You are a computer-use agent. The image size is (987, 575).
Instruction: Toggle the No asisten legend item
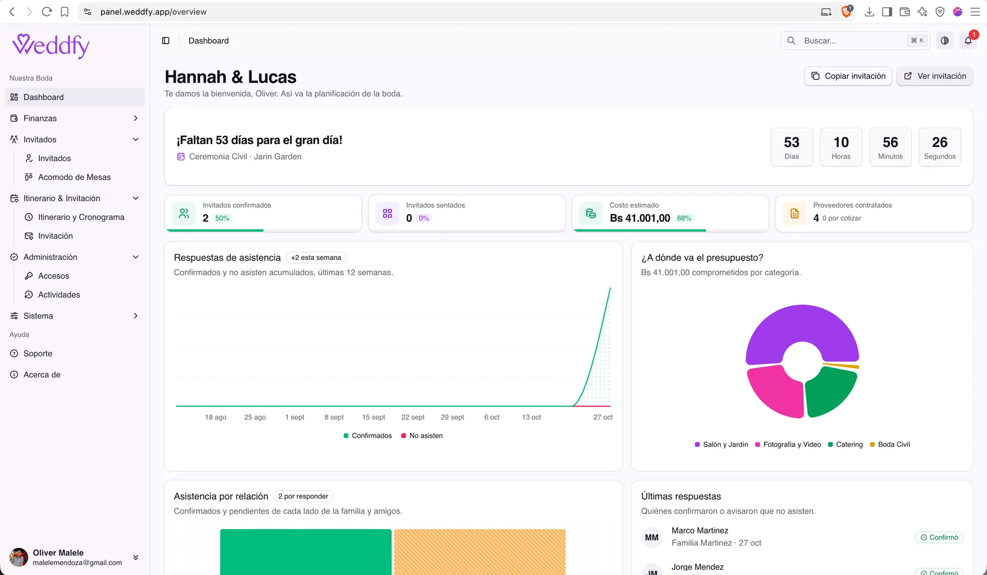pyautogui.click(x=422, y=436)
